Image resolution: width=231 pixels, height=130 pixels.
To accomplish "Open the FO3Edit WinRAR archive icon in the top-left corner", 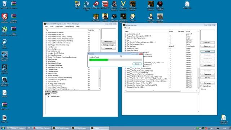I will click(14, 5).
